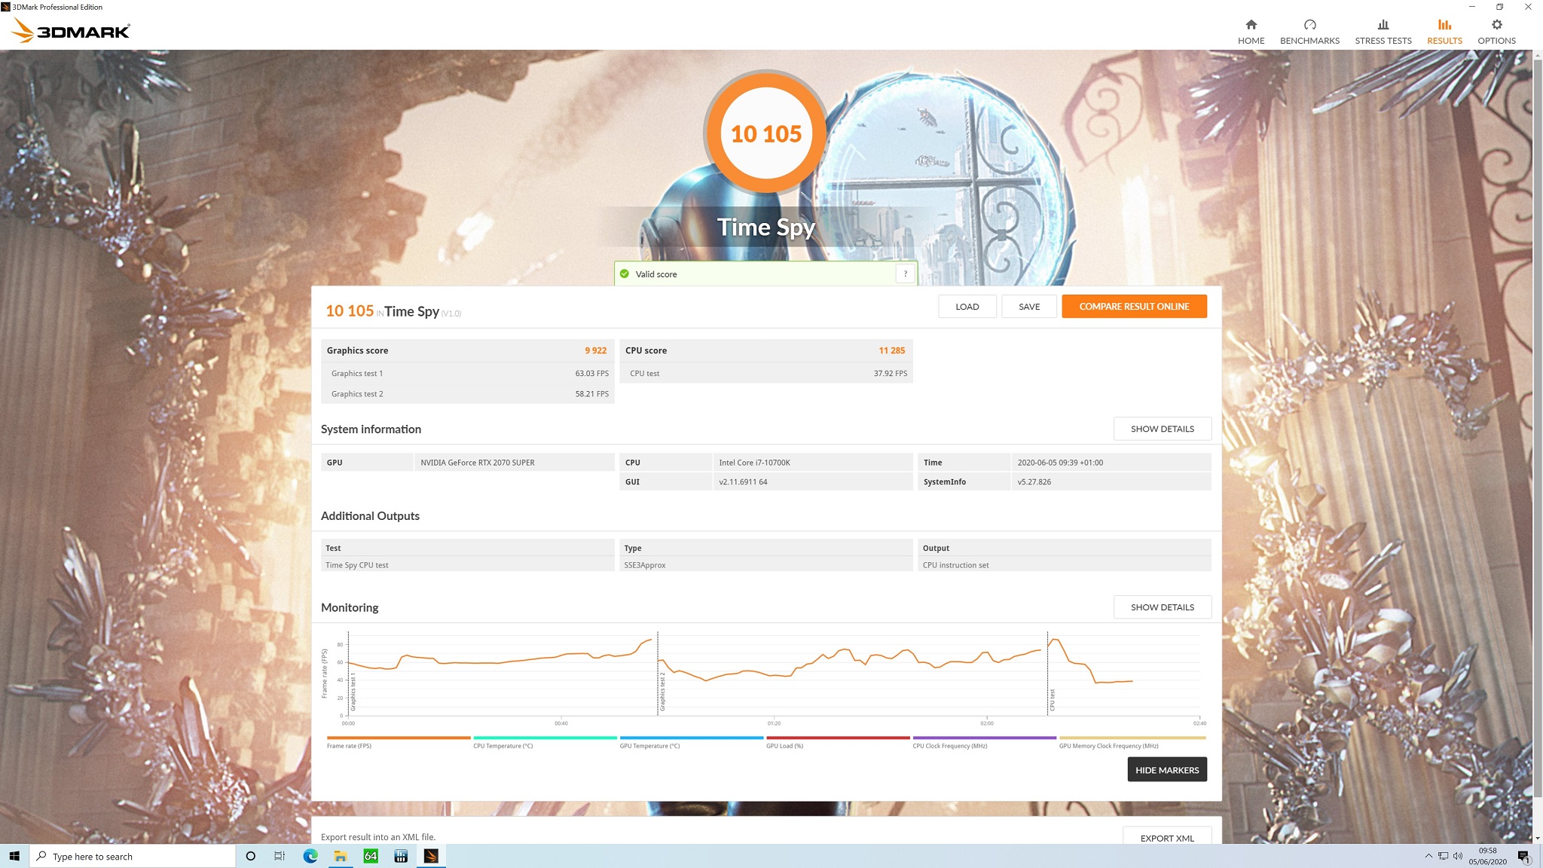The width and height of the screenshot is (1543, 868).
Task: Open the Windows notification center icon
Action: coord(1523,856)
